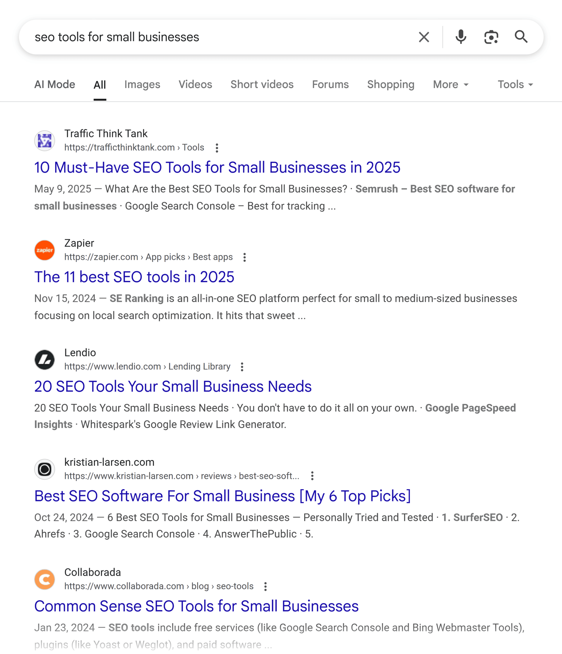Image resolution: width=562 pixels, height=654 pixels.
Task: Click the magnifying glass search button
Action: [x=521, y=37]
